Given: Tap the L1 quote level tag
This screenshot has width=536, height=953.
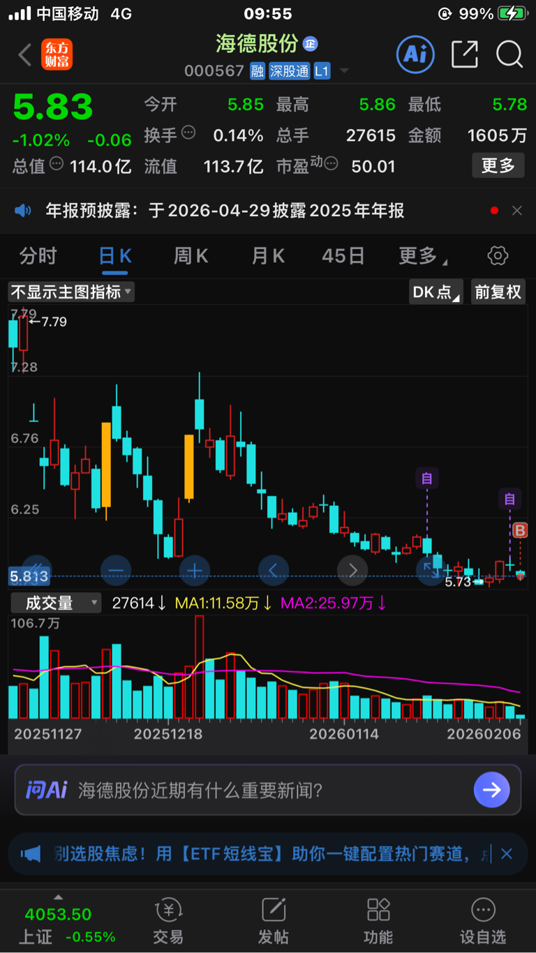Looking at the screenshot, I should tap(322, 71).
